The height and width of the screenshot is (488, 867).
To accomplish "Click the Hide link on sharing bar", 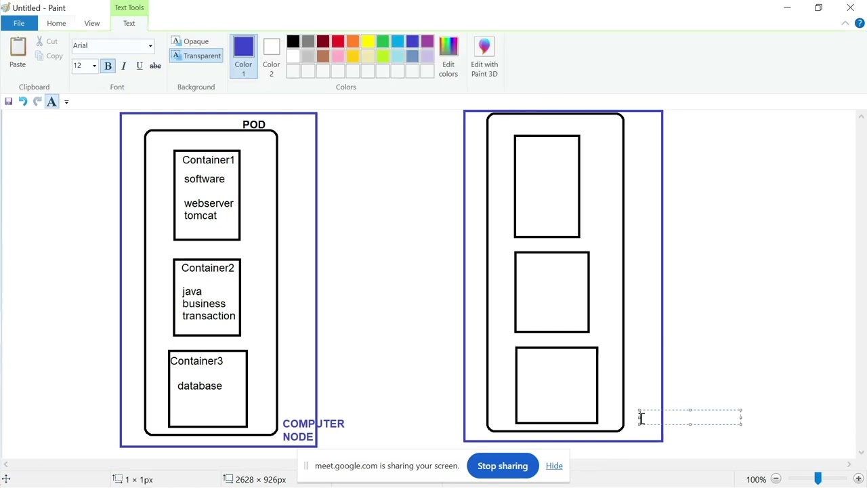I will tap(554, 466).
